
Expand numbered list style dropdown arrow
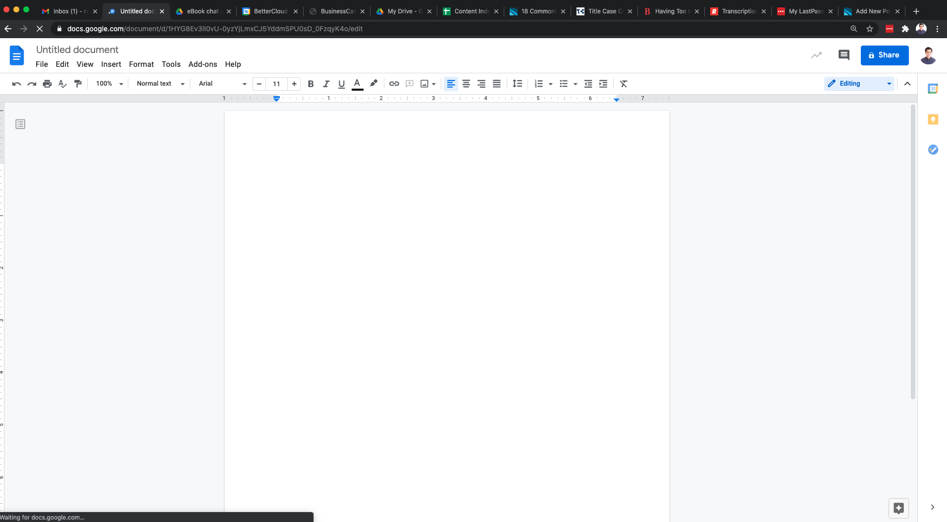[551, 84]
